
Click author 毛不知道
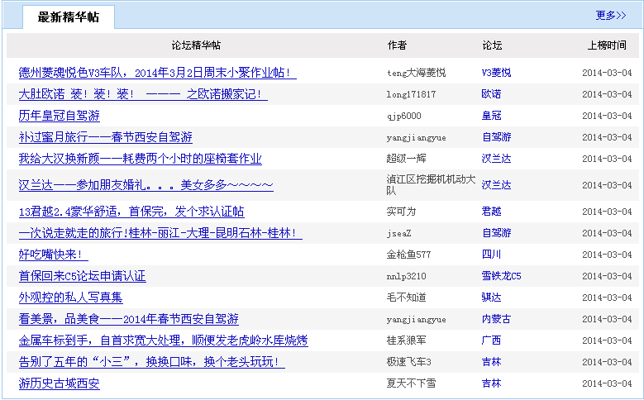(x=406, y=297)
